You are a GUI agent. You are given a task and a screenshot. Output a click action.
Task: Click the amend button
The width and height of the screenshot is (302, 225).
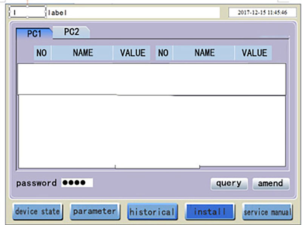[x=271, y=183]
